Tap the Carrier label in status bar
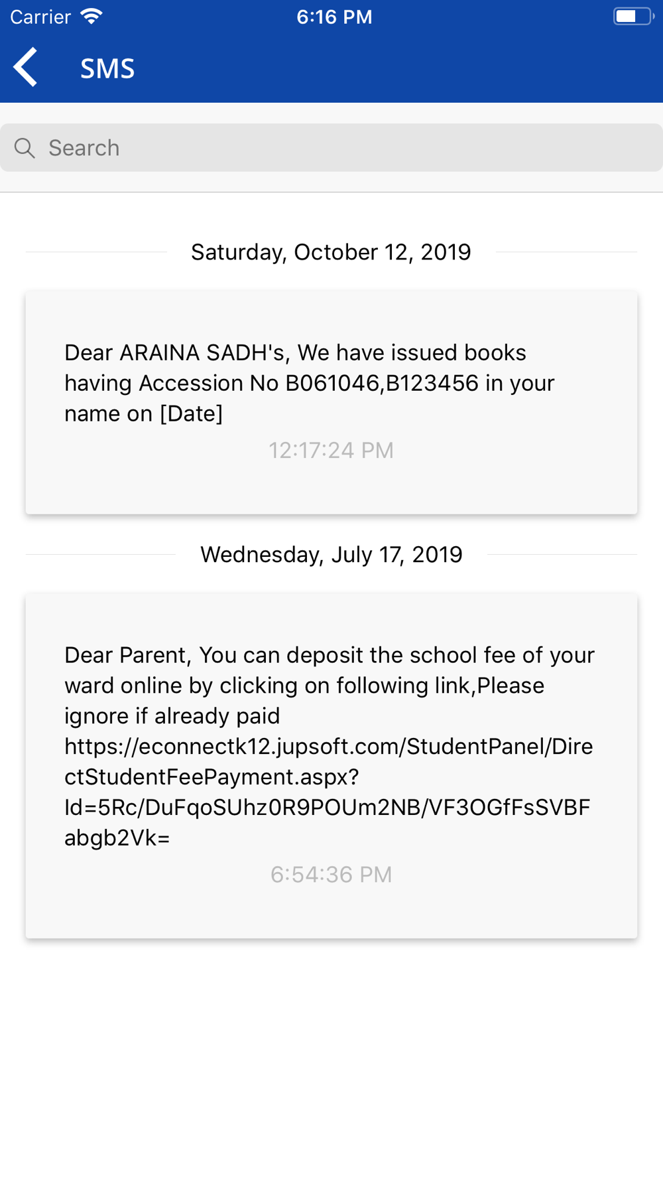The image size is (663, 1180). 40,17
